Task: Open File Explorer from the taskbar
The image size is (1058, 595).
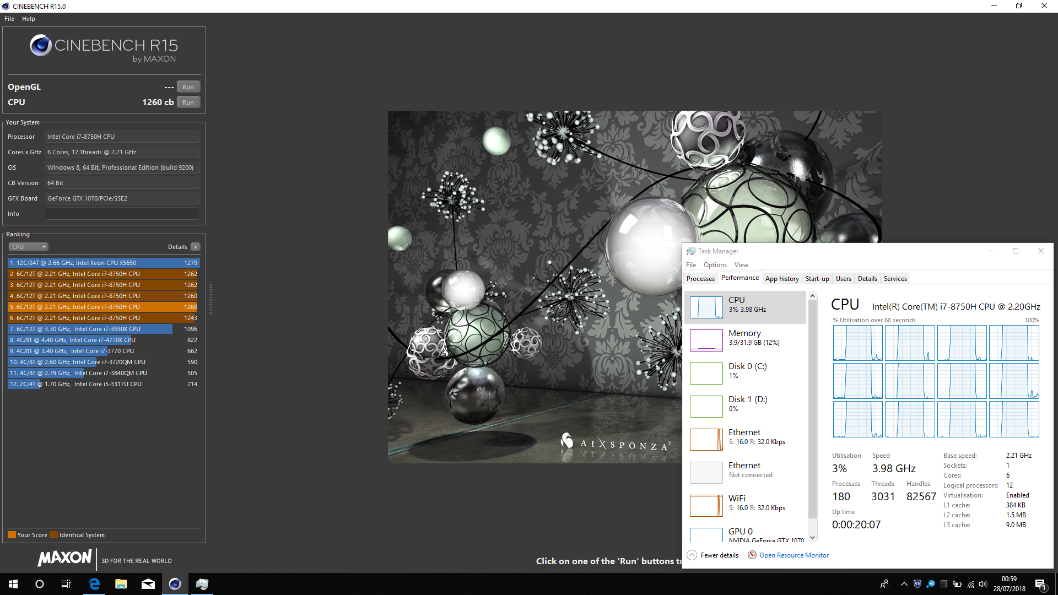Action: (x=121, y=584)
